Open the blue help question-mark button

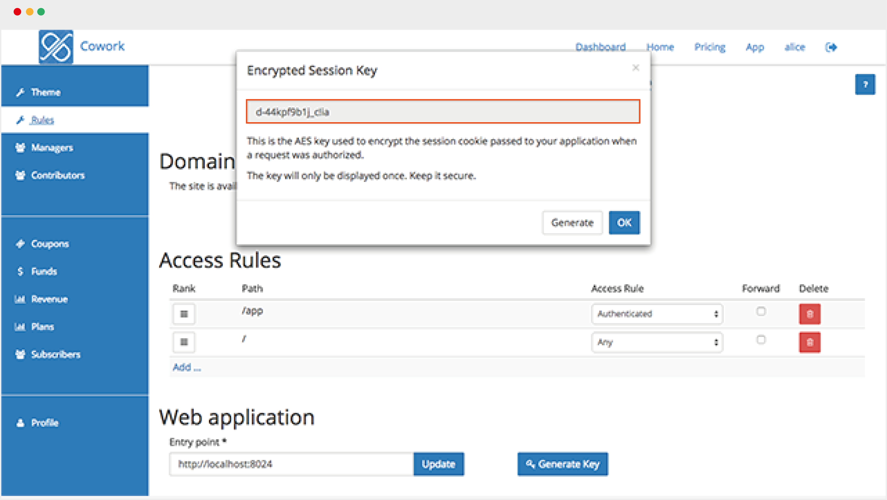(865, 84)
